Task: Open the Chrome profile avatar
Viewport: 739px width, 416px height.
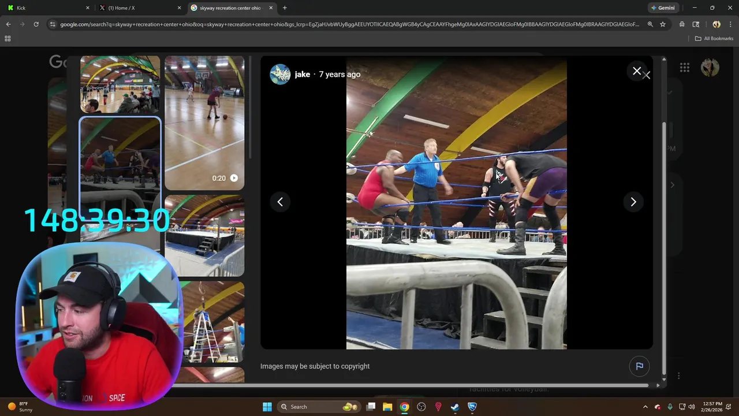Action: point(716,24)
